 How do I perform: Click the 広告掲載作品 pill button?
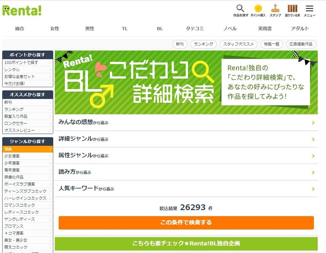[301, 44]
